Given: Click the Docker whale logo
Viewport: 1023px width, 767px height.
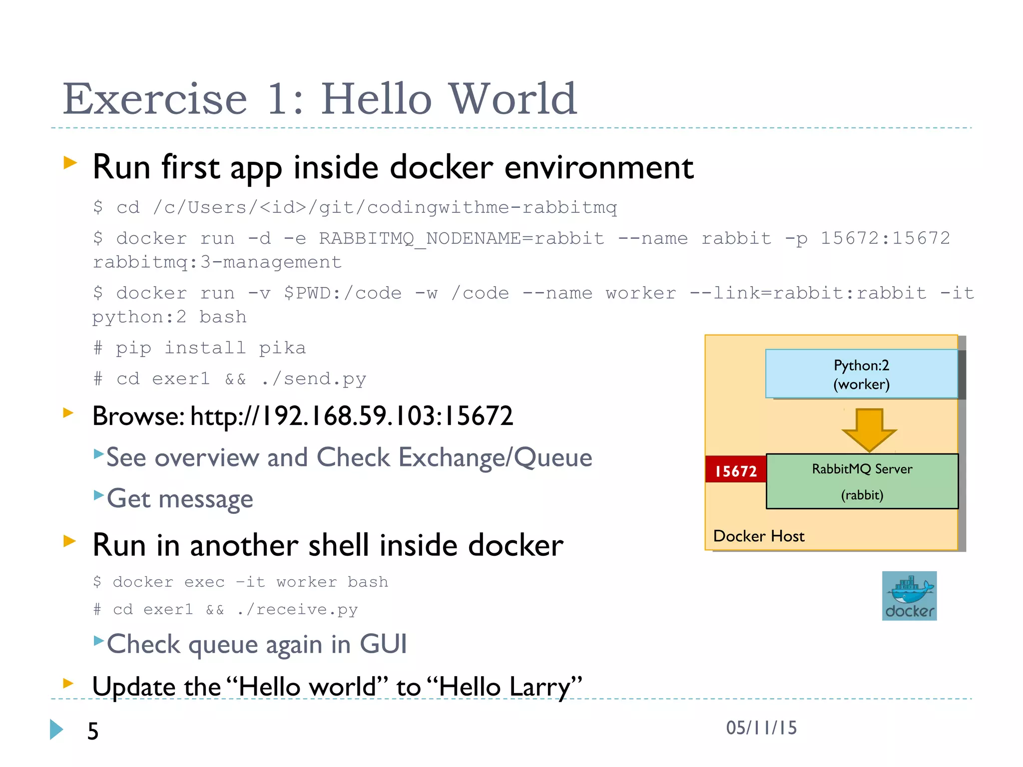Looking at the screenshot, I should coord(909,596).
